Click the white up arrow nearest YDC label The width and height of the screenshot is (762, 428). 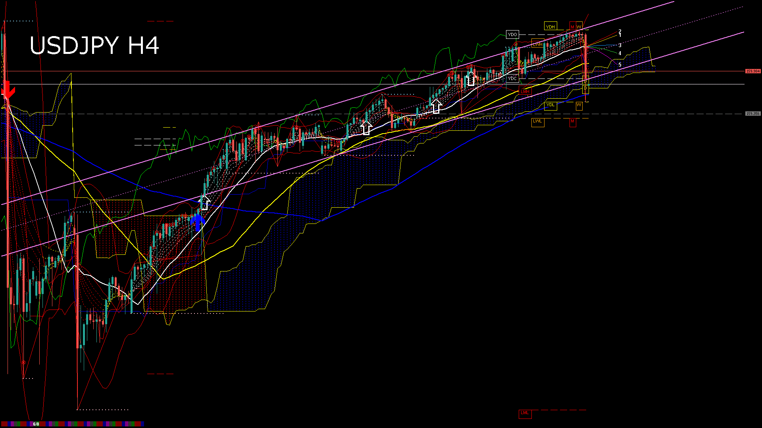(x=471, y=78)
